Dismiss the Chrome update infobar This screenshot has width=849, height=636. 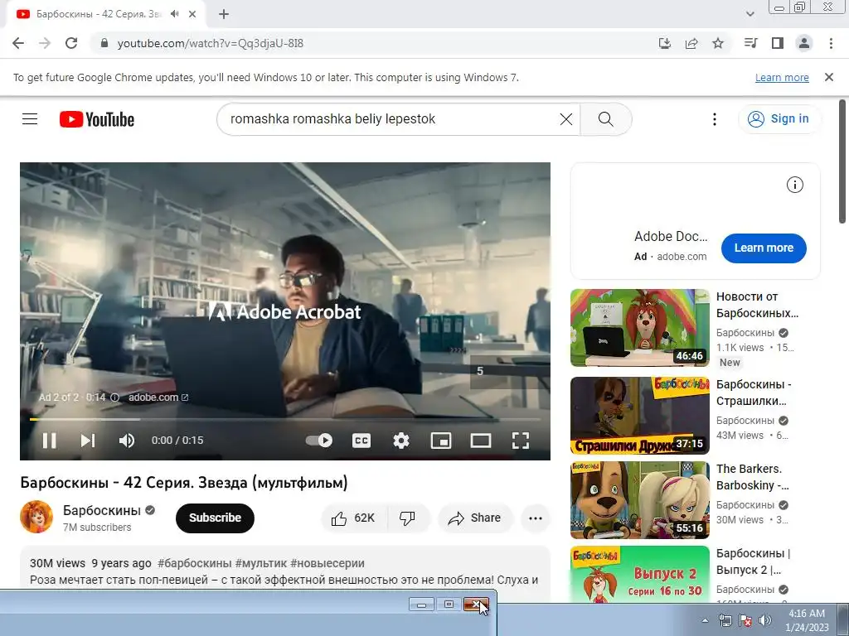pos(829,77)
